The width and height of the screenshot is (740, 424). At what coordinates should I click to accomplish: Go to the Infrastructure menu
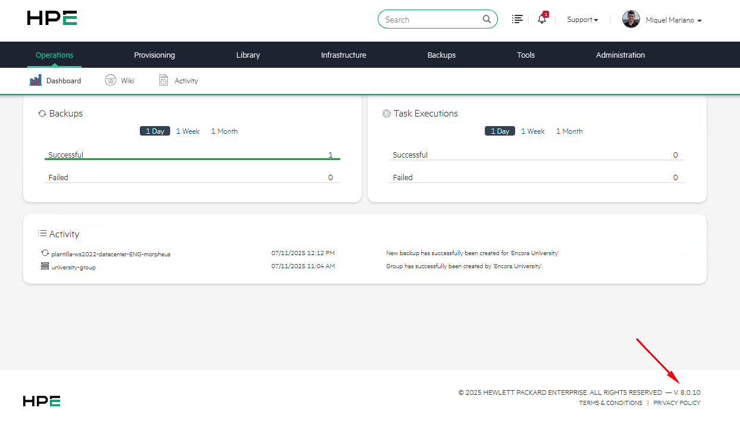[343, 55]
